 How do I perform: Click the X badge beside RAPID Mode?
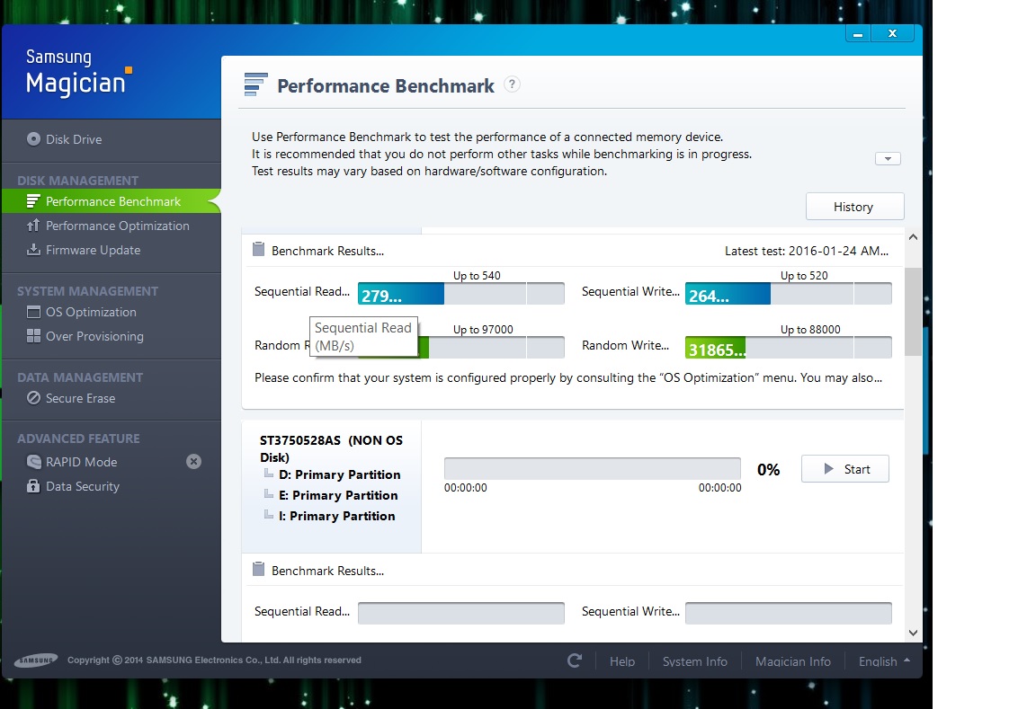193,462
